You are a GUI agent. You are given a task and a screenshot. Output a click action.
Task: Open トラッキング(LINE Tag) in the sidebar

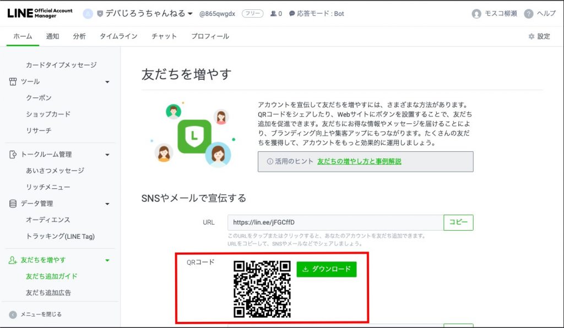click(x=61, y=237)
